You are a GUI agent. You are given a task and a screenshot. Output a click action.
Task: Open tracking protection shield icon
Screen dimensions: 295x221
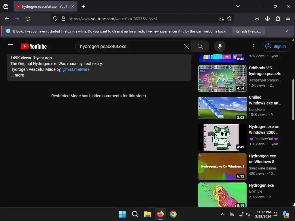coord(55,19)
